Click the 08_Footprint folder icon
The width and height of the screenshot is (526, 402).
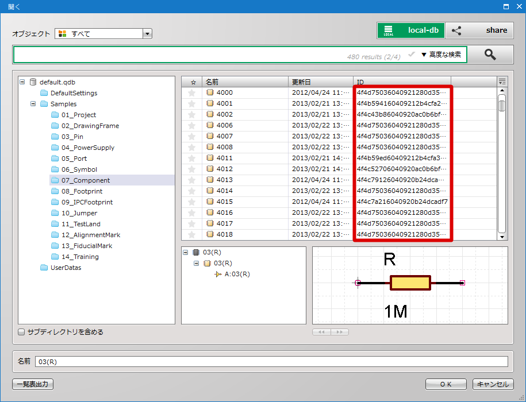(55, 191)
